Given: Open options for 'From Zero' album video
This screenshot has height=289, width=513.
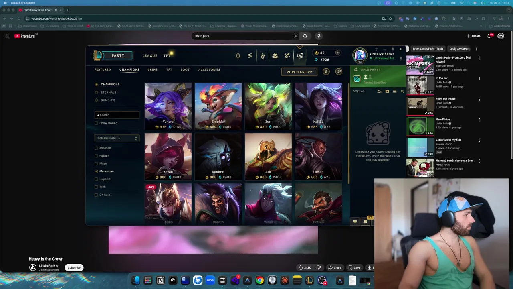Looking at the screenshot, I should pyautogui.click(x=479, y=58).
